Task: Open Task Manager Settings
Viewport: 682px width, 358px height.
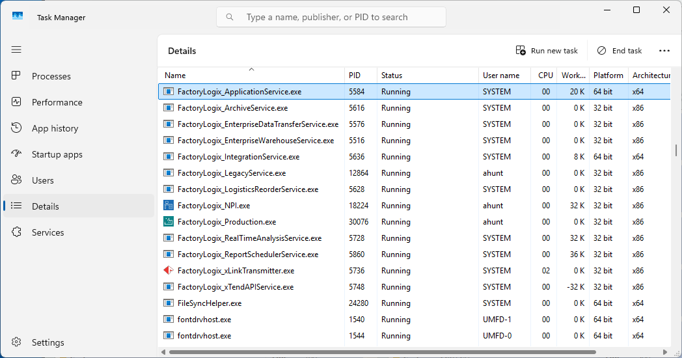Action: (79, 342)
